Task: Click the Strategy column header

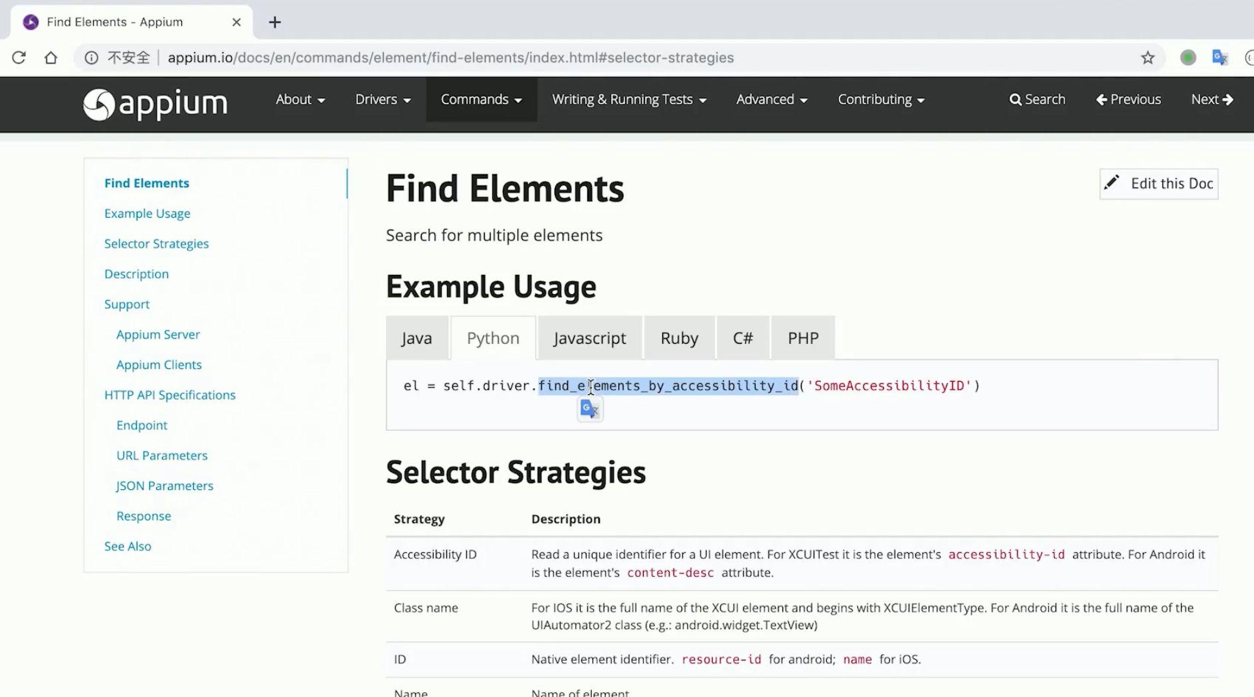Action: click(x=419, y=519)
